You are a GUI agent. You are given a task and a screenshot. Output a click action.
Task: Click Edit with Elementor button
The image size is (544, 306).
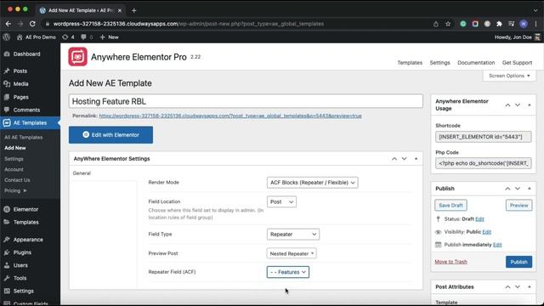110,135
